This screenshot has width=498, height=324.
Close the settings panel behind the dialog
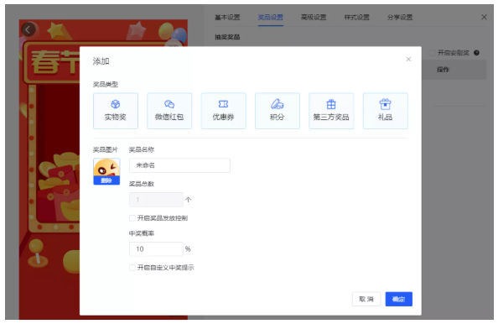tap(484, 17)
